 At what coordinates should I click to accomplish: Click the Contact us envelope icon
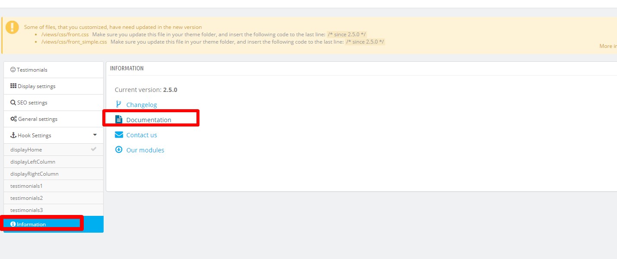point(119,135)
